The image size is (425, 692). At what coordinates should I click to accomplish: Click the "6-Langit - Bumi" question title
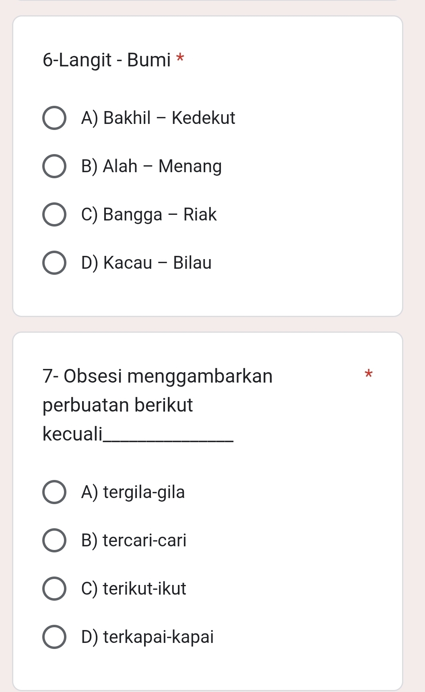[107, 60]
